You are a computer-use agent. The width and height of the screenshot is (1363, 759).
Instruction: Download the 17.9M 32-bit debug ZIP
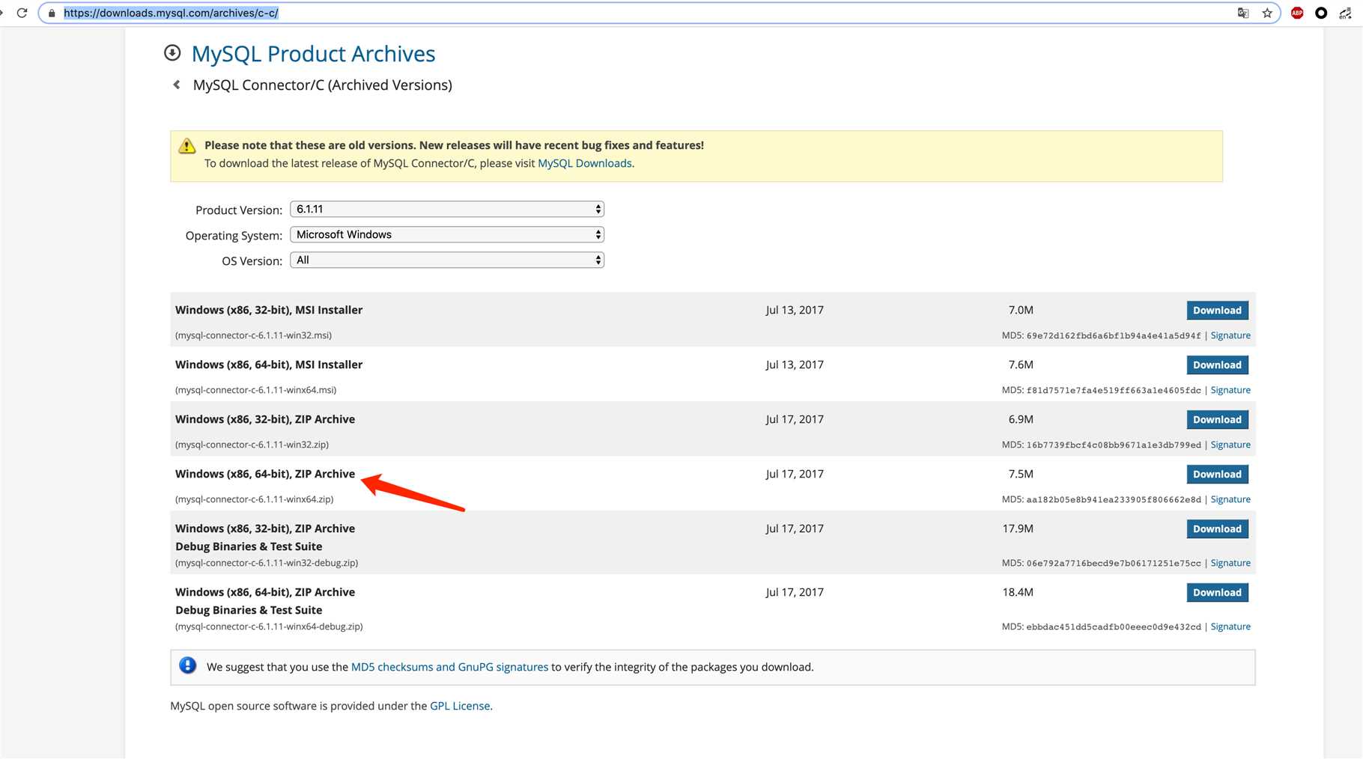(x=1217, y=529)
